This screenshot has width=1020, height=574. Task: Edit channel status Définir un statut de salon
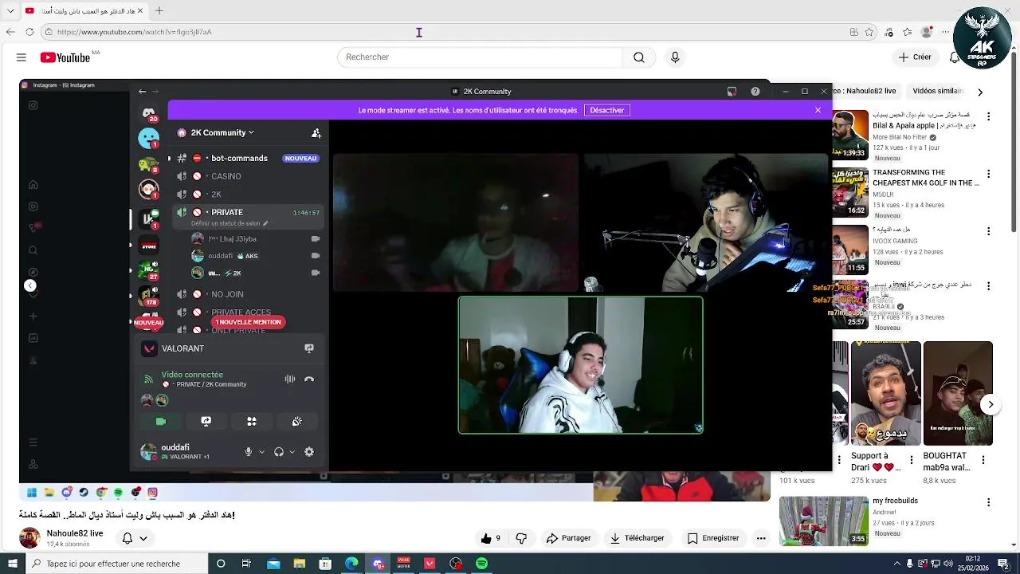coord(229,224)
